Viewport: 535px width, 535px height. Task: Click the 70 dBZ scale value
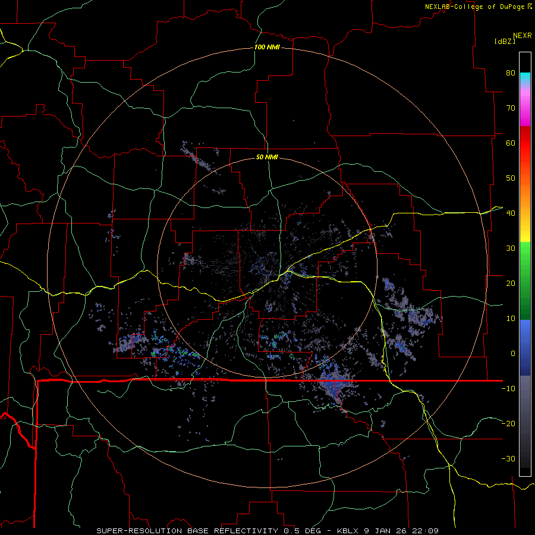tap(511, 108)
